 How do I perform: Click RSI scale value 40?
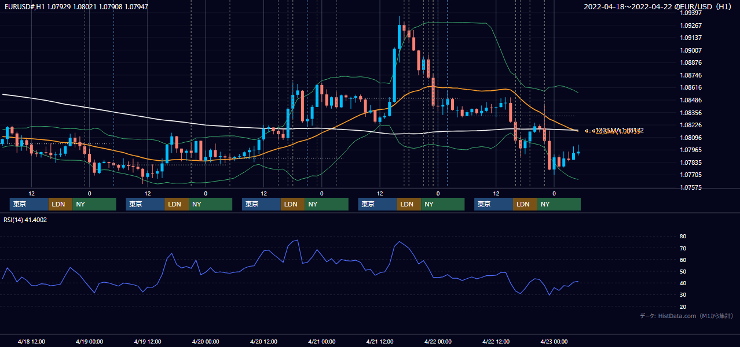(x=683, y=283)
